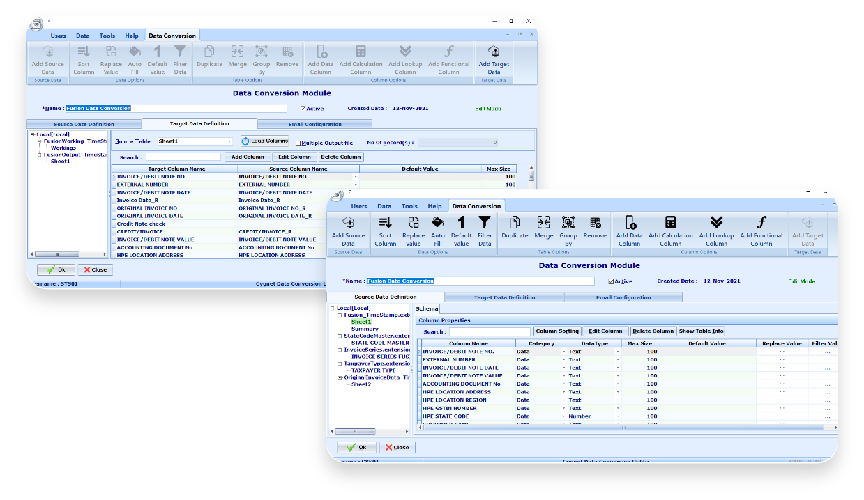Click the vertical scrollbar of the back window grid
864x500 pixels.
(531, 178)
